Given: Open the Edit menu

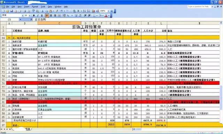Looking at the screenshot, I should coord(13,7).
